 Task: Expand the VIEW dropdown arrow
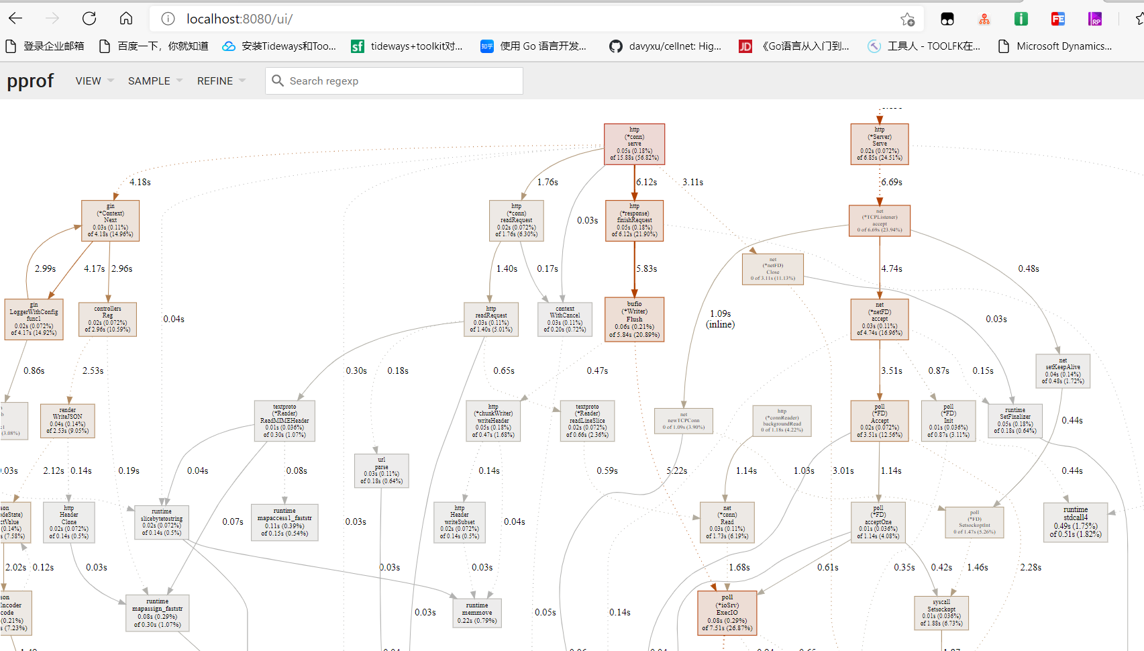tap(110, 81)
